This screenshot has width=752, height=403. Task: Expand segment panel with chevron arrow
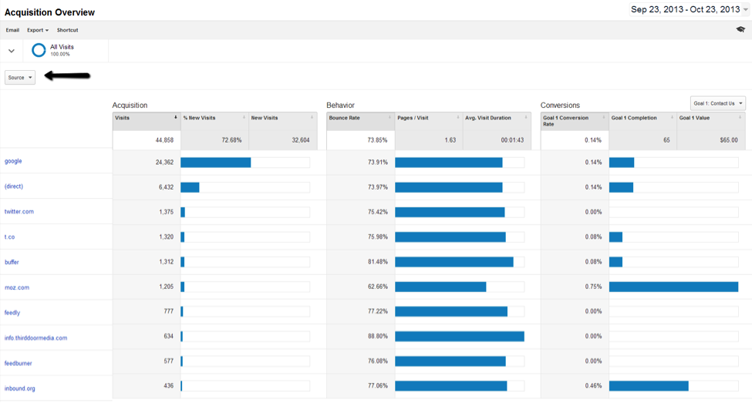click(12, 51)
